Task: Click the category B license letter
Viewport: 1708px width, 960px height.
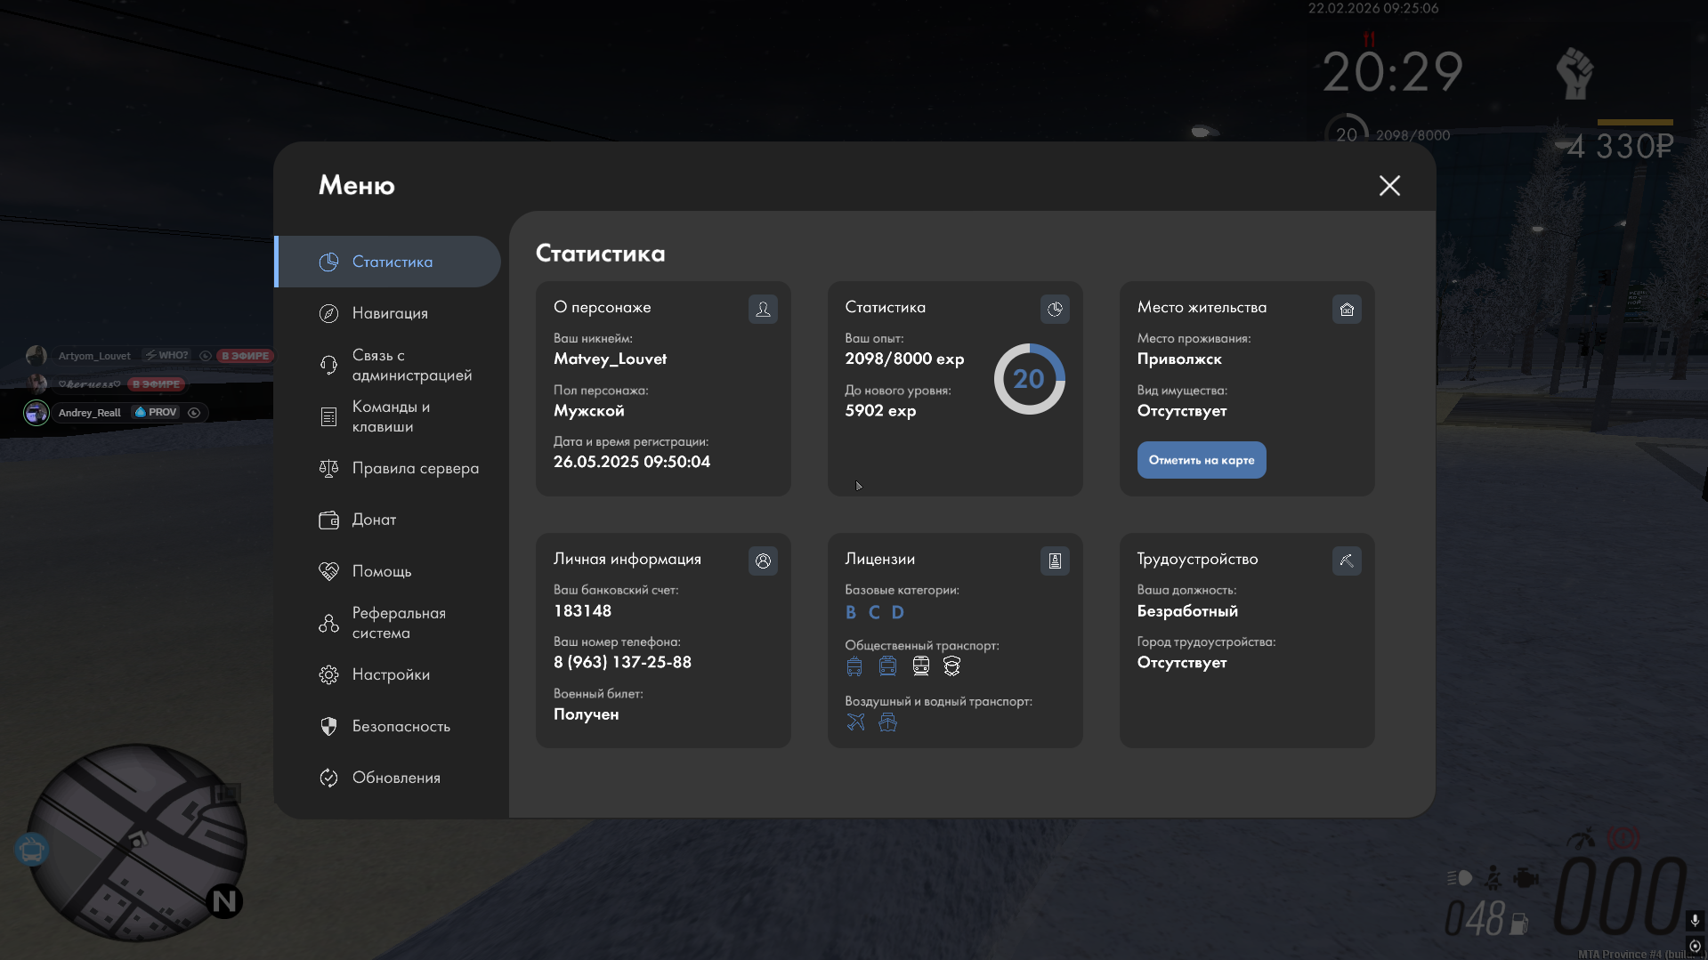Action: click(x=851, y=612)
